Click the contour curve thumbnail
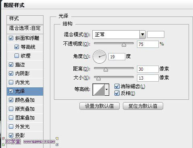This screenshot has height=148, width=193. pos(99,90)
